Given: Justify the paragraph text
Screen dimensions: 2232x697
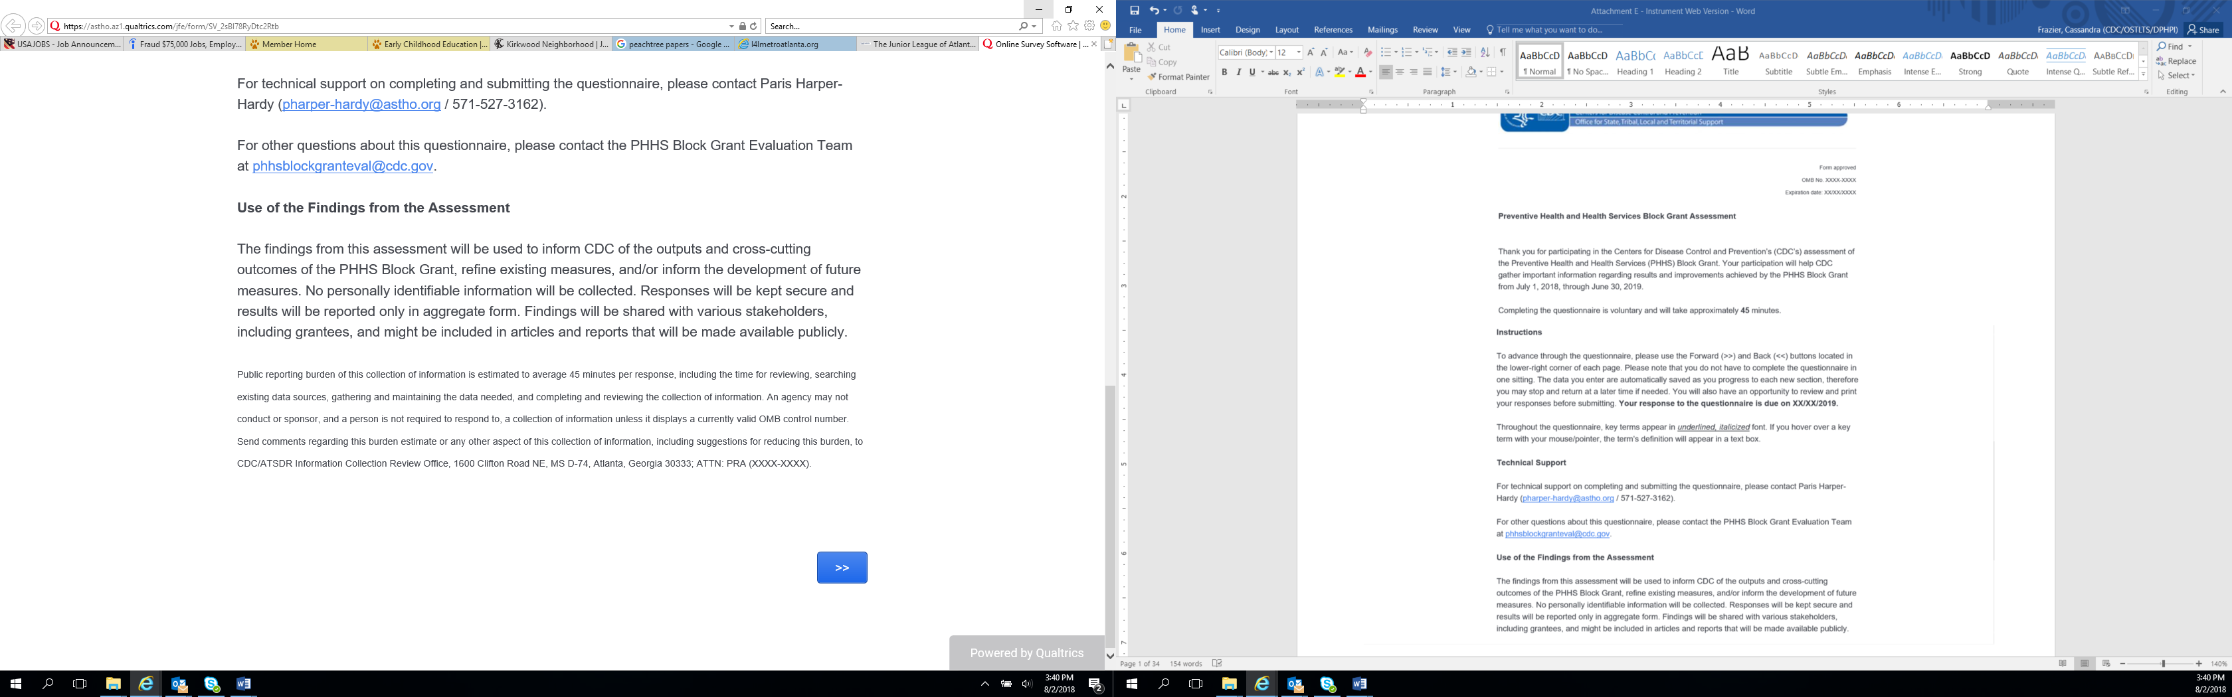Looking at the screenshot, I should pos(1428,73).
